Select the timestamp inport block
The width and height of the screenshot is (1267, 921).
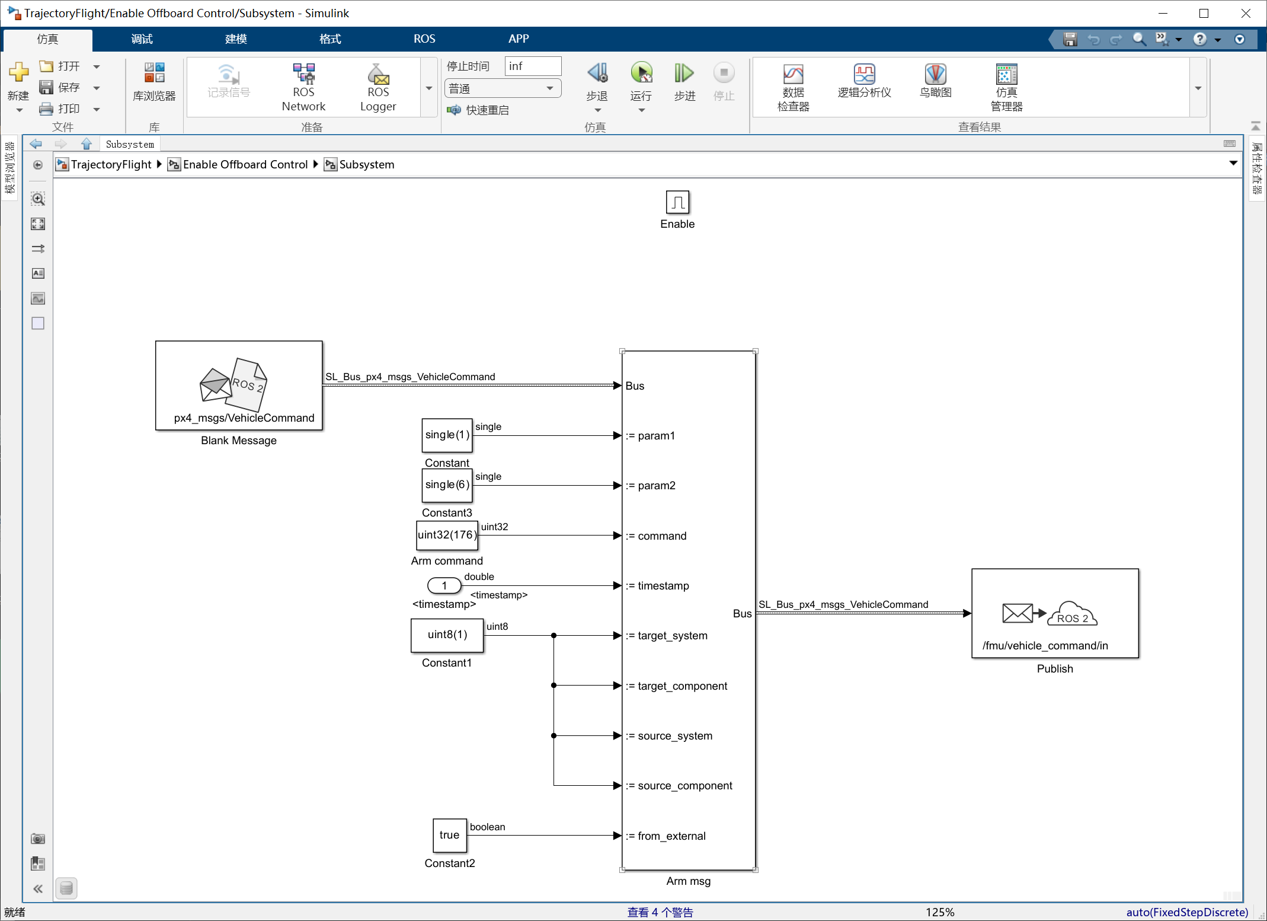tap(444, 585)
